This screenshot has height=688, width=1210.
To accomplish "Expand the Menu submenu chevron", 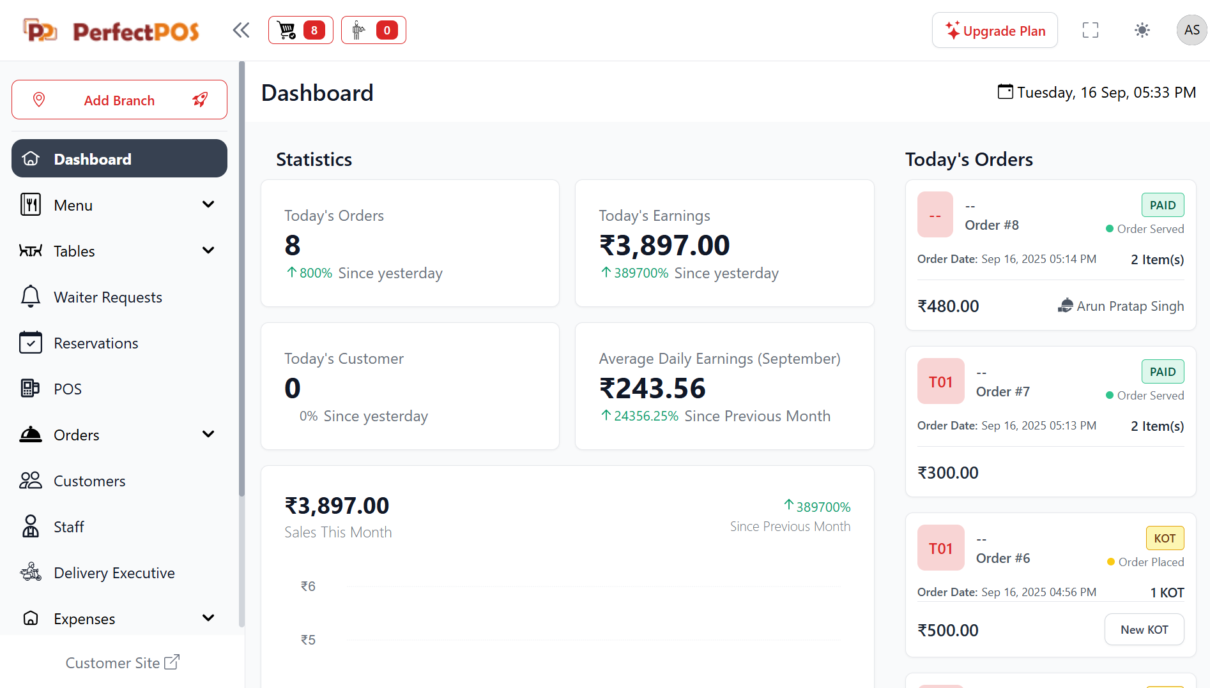I will coord(208,205).
